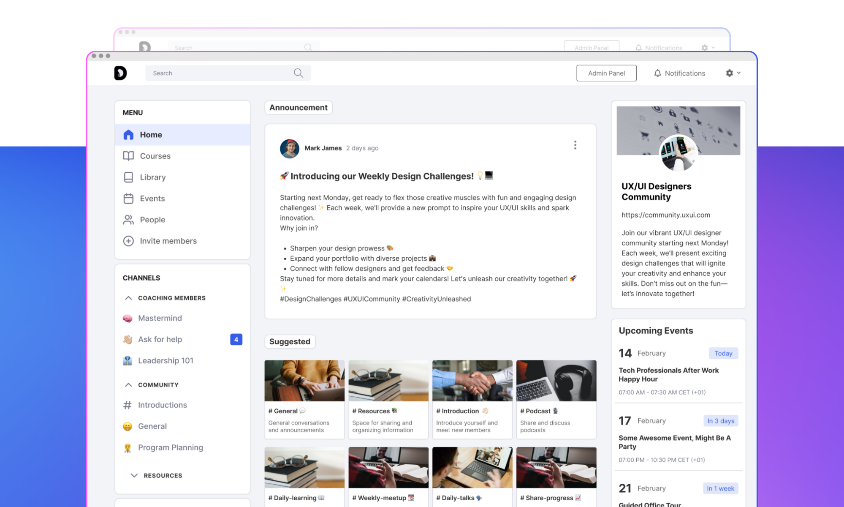Click the unread badge showing 4

[236, 339]
